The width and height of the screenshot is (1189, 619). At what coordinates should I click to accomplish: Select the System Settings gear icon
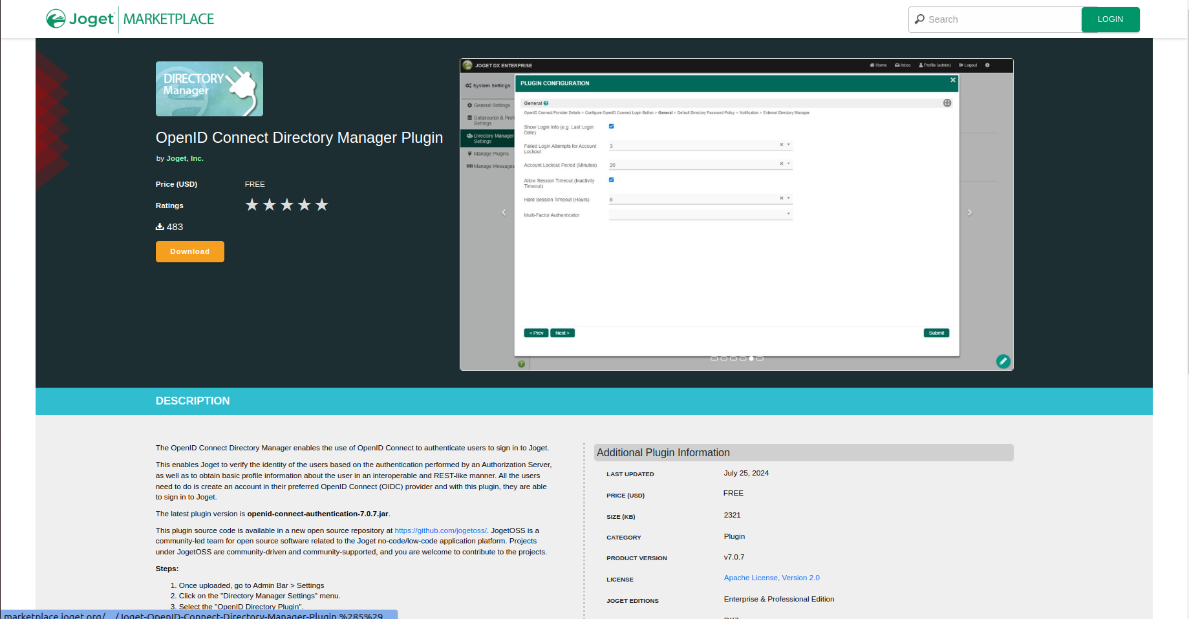(x=468, y=85)
